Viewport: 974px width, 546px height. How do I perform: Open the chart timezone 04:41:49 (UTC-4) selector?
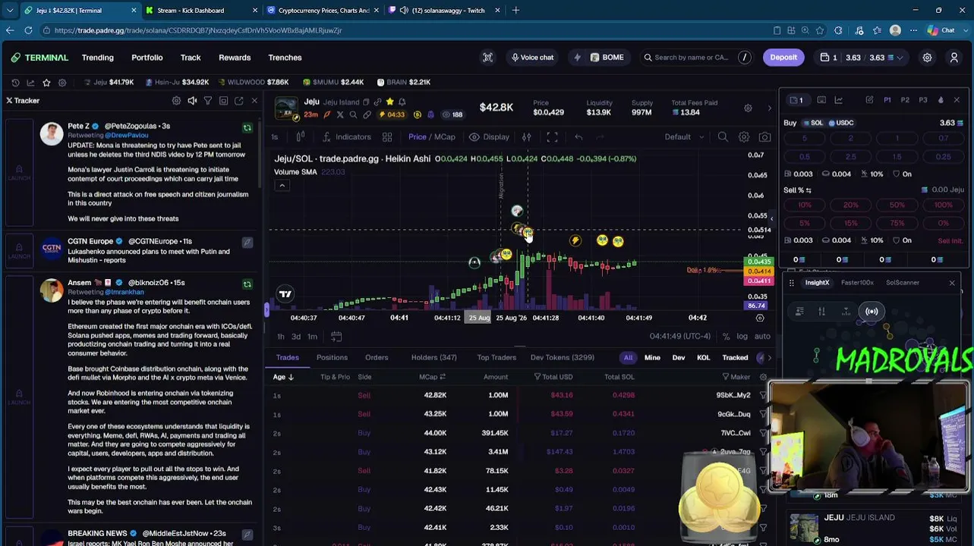(679, 337)
